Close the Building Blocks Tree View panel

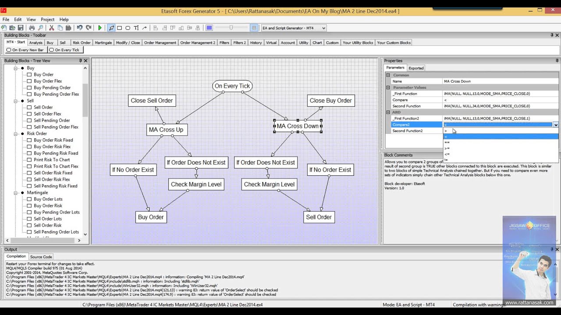(85, 61)
